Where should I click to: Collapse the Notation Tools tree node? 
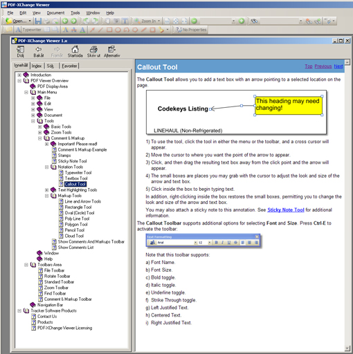pyautogui.click(x=46, y=167)
